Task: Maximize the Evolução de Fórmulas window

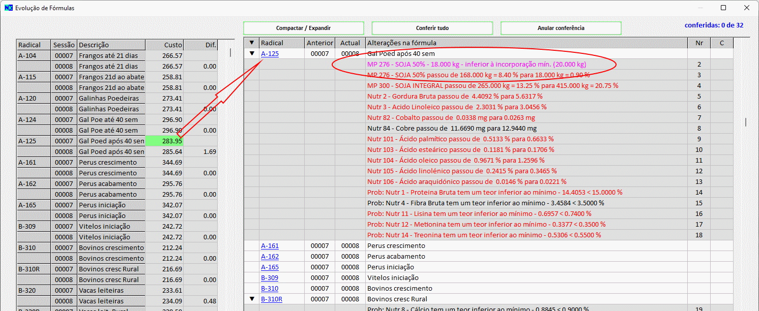Action: coord(723,8)
